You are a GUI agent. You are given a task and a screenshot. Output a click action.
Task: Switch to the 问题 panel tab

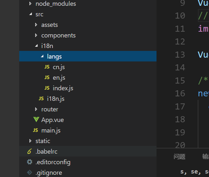point(180,157)
